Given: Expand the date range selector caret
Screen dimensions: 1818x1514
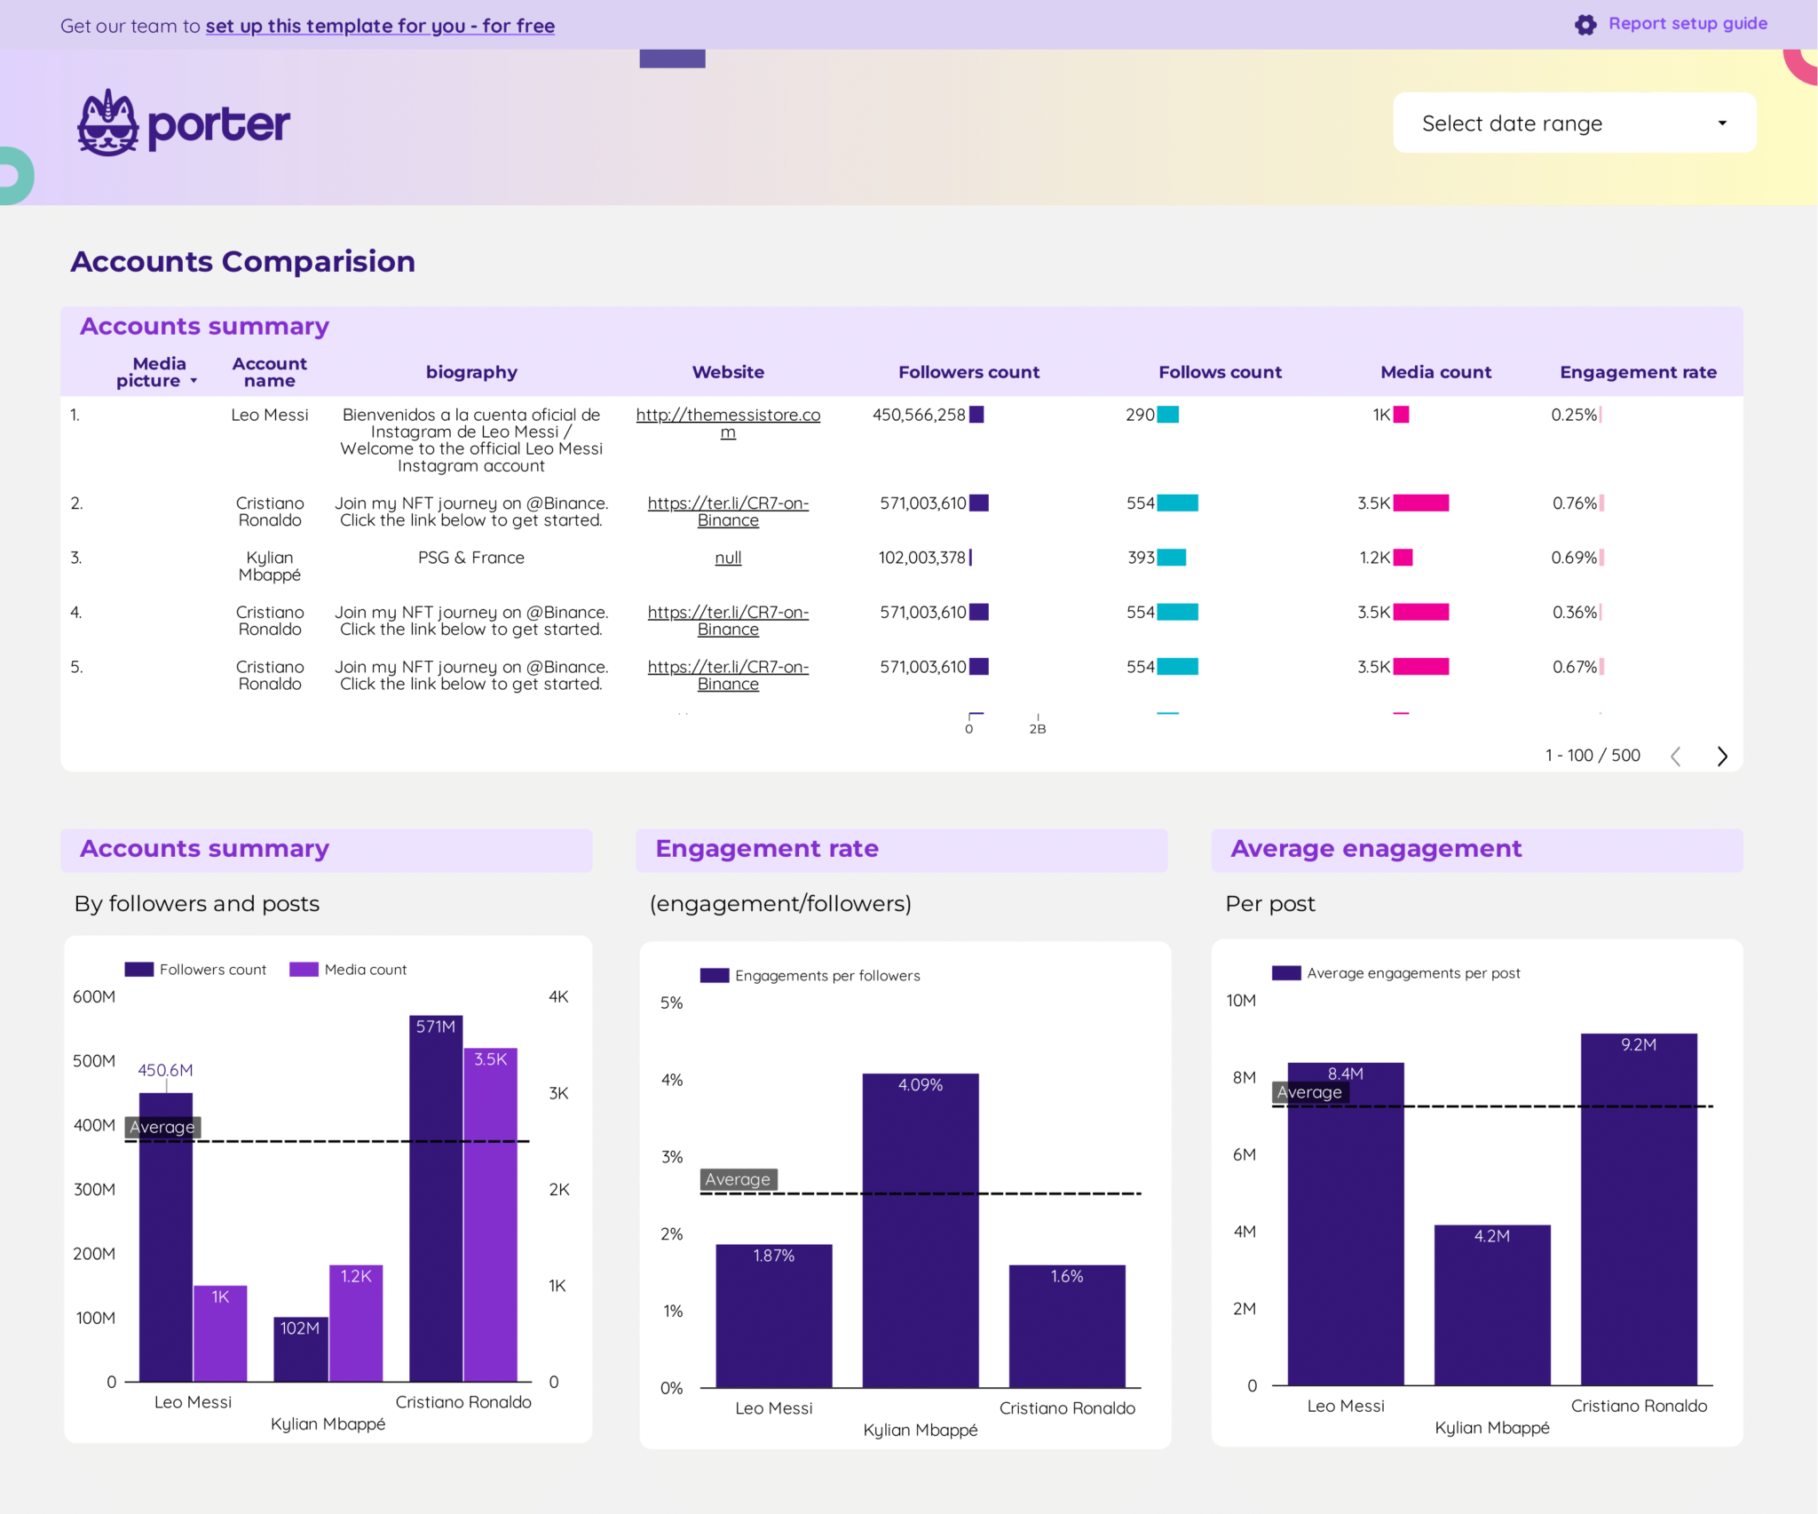Looking at the screenshot, I should click(1720, 123).
